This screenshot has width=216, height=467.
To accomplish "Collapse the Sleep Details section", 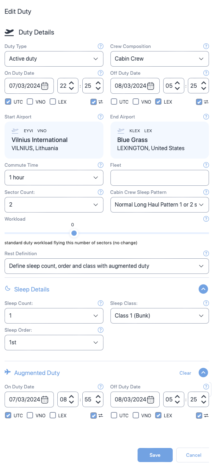I will pos(203,289).
